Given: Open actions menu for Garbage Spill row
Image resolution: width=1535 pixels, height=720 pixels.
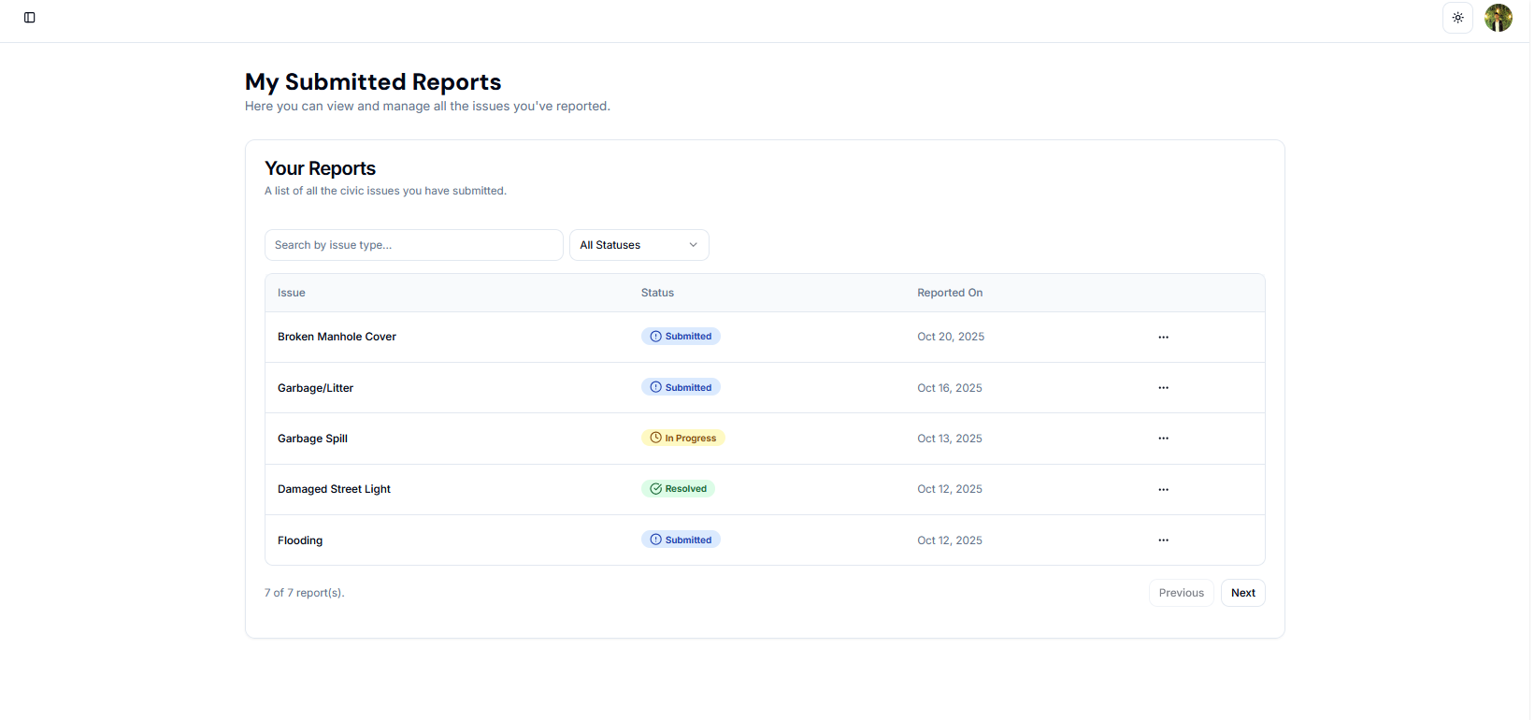Looking at the screenshot, I should 1163,439.
